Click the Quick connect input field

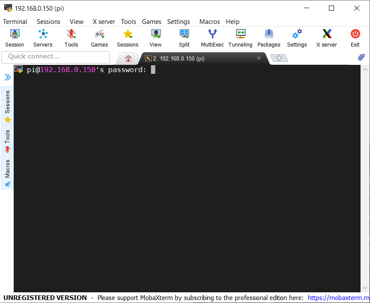tap(56, 57)
